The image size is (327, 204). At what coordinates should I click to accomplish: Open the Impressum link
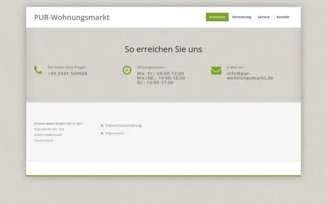click(x=114, y=133)
